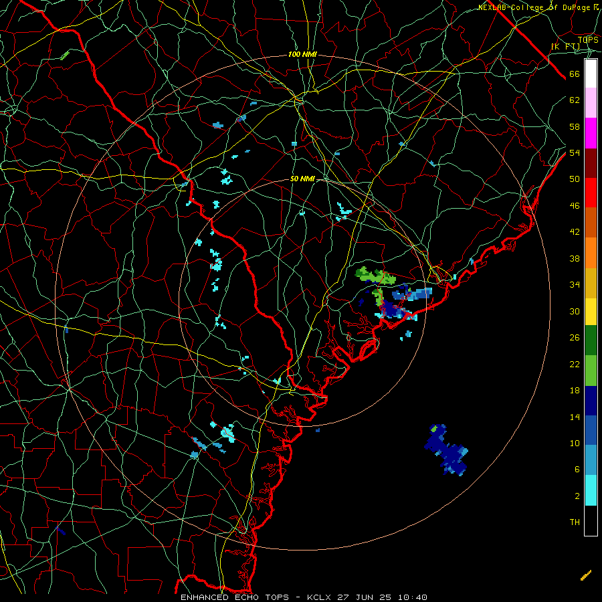Click the legend value 42
This screenshot has height=602, width=602.
click(x=575, y=232)
